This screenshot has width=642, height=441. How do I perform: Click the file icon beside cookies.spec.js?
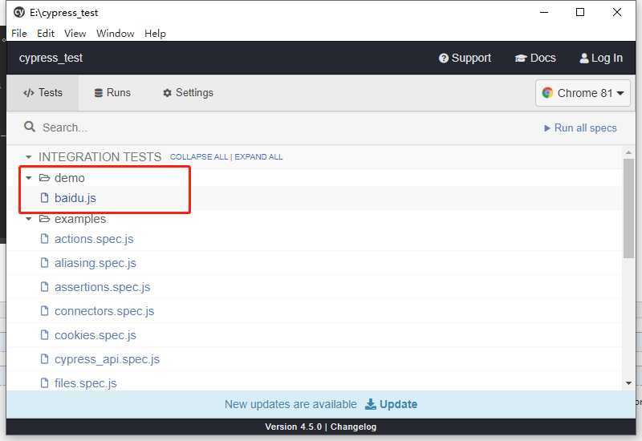point(44,335)
